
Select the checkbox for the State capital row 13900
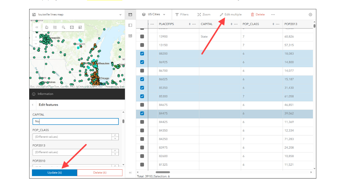(x=142, y=36)
